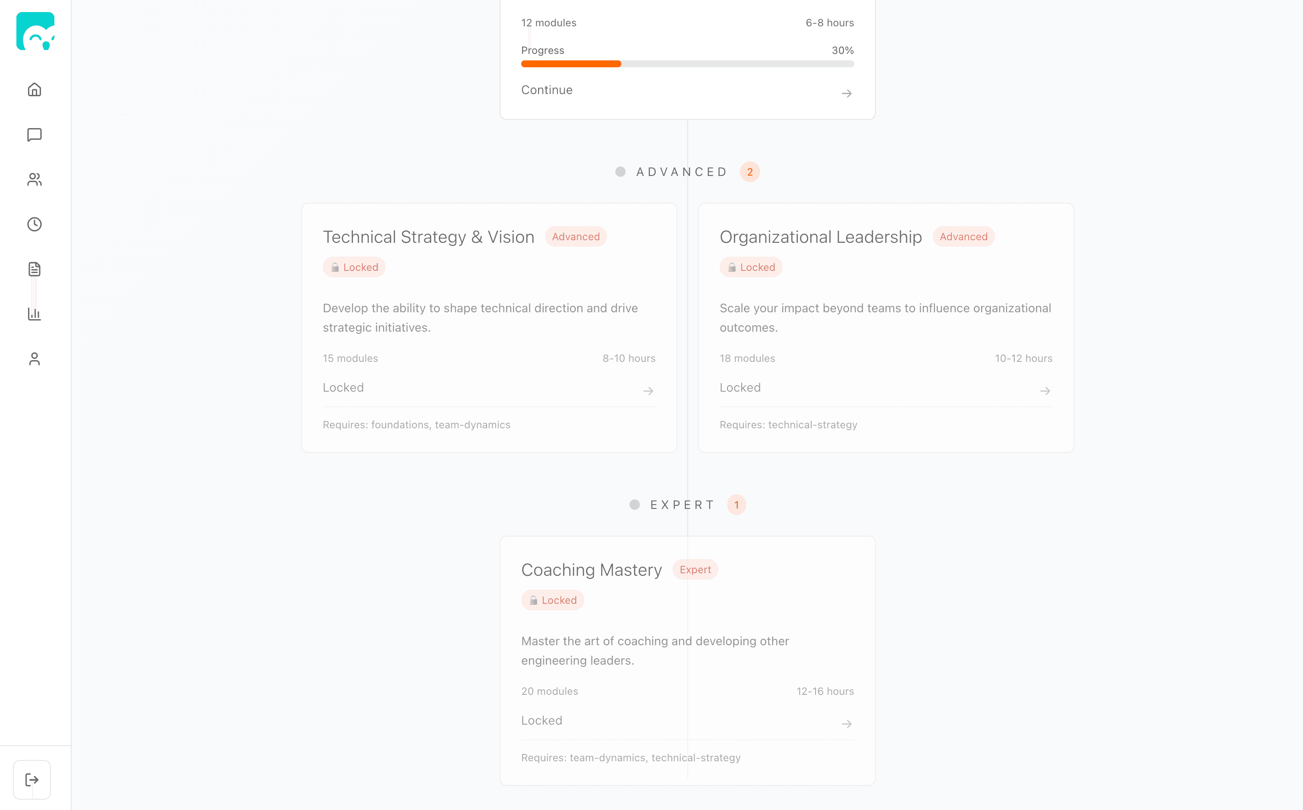1303x810 pixels.
Task: Select the Team members icon
Action: (x=34, y=179)
